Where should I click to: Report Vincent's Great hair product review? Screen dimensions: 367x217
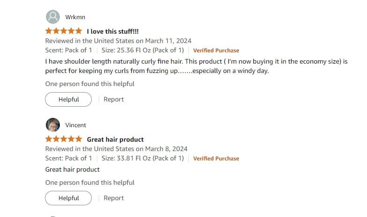(113, 198)
